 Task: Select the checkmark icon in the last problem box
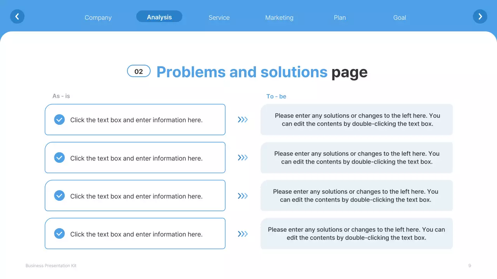coord(59,234)
